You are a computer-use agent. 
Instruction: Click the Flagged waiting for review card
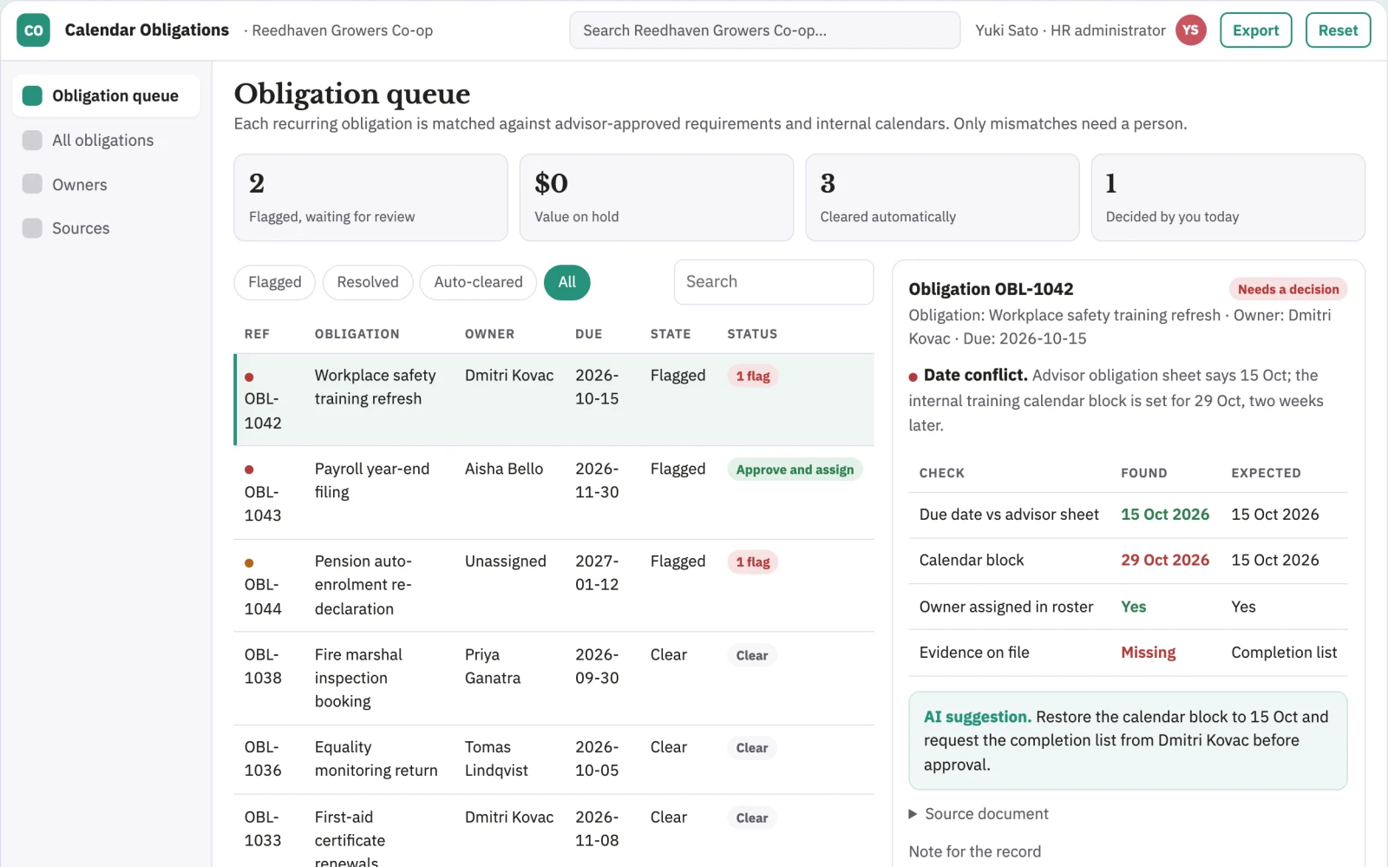point(370,198)
